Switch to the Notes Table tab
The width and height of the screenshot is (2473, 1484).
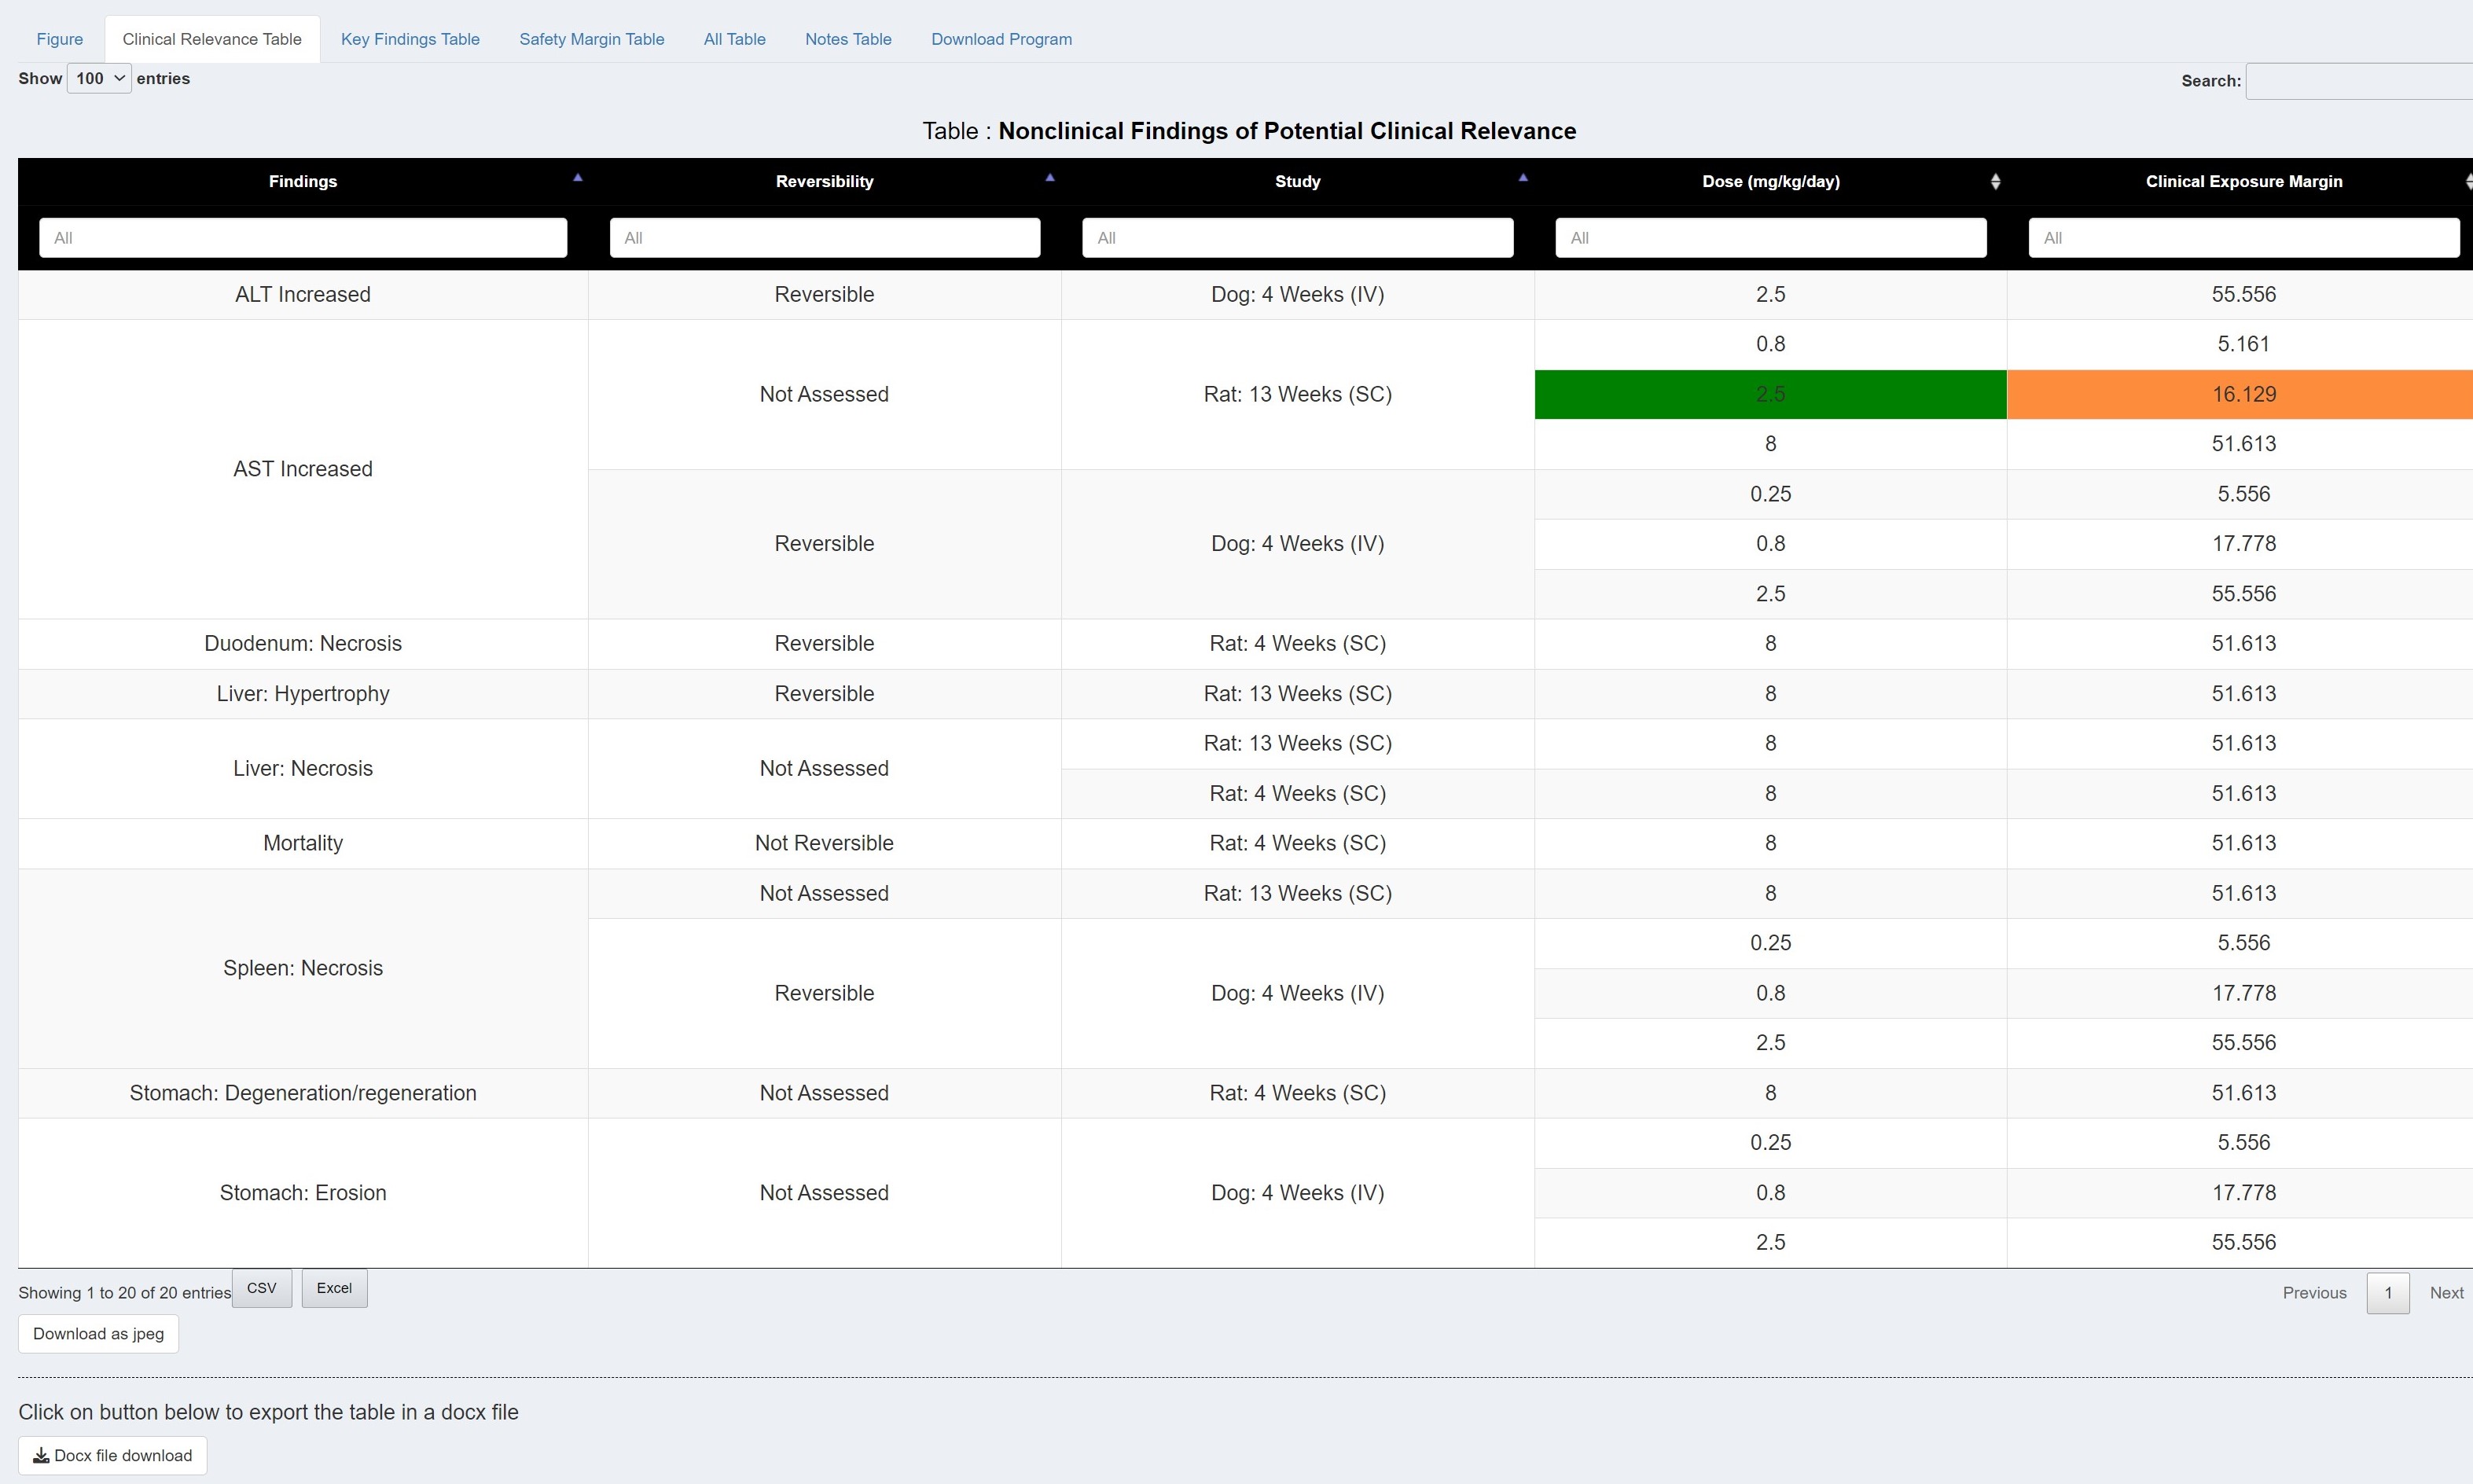pos(848,39)
